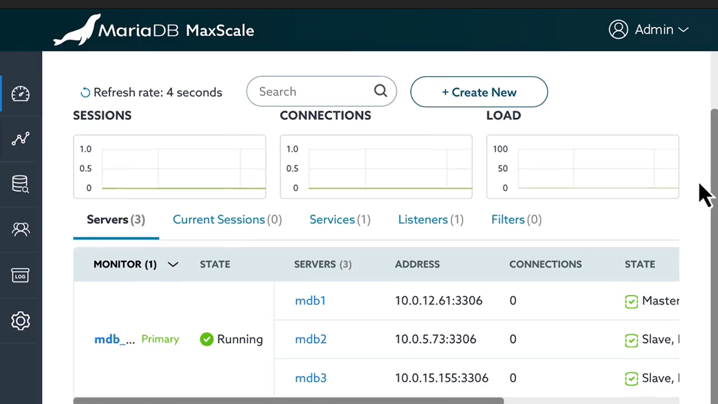Open the MONITOR column chevron dropdown

(173, 264)
